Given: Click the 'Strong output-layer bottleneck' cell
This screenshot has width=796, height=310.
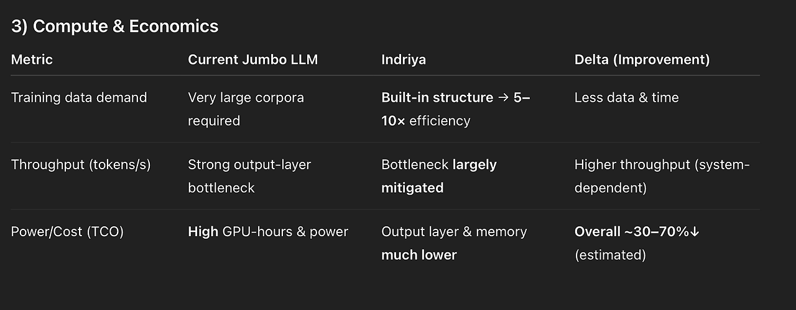Looking at the screenshot, I should (249, 176).
